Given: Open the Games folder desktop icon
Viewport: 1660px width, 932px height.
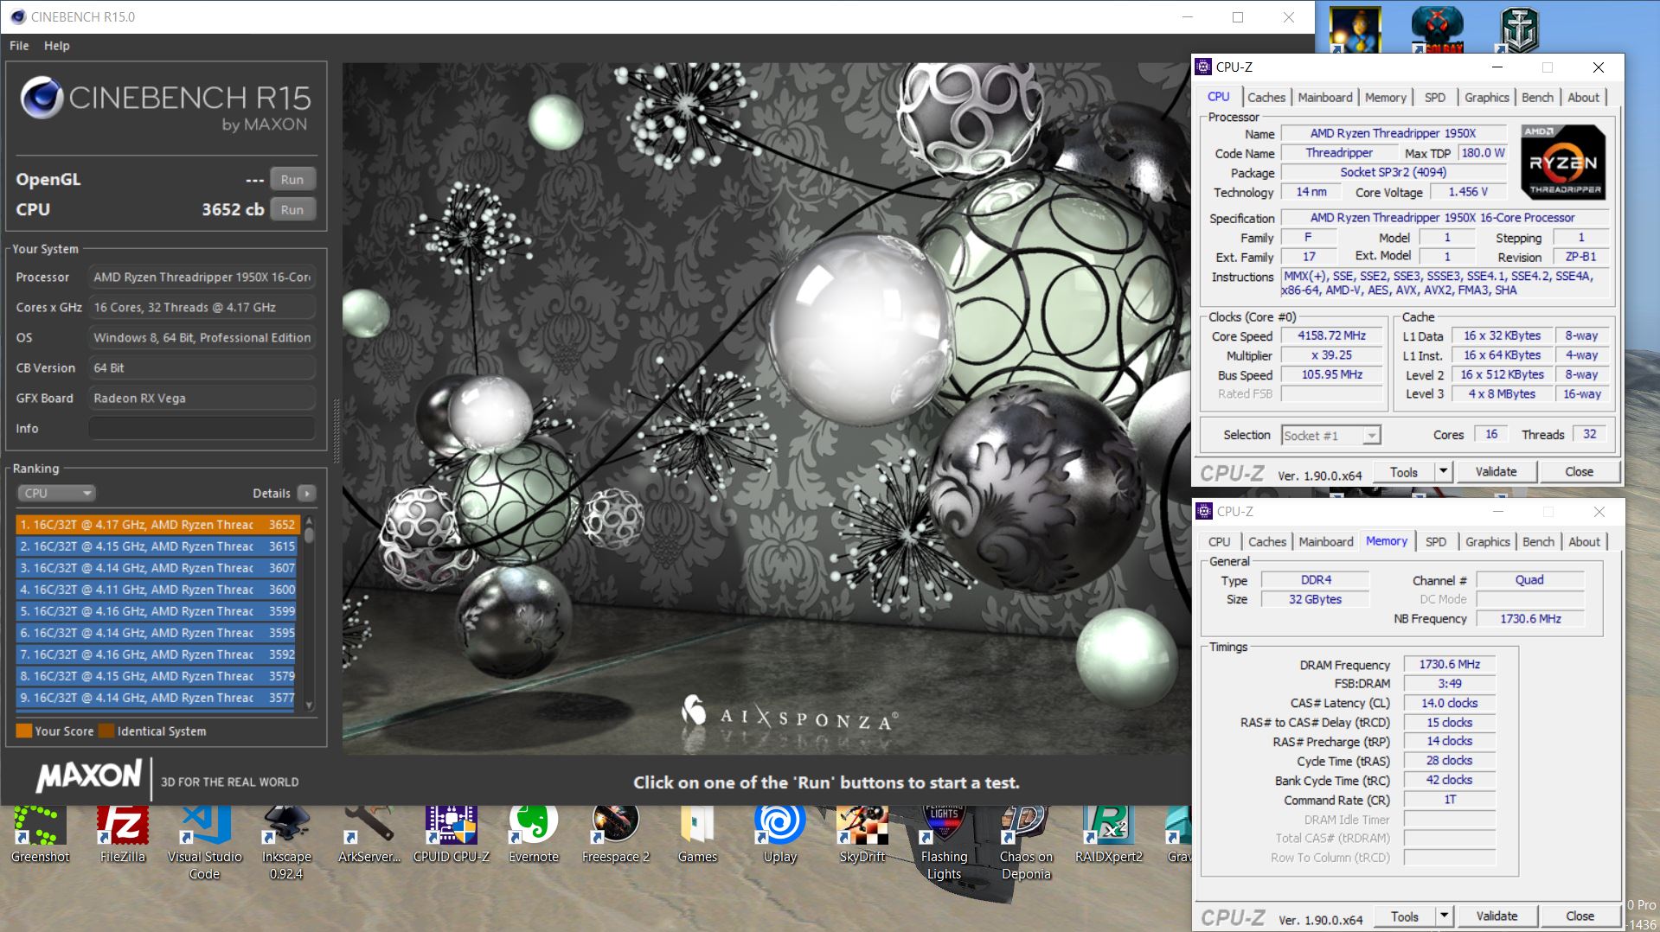Looking at the screenshot, I should tap(697, 834).
